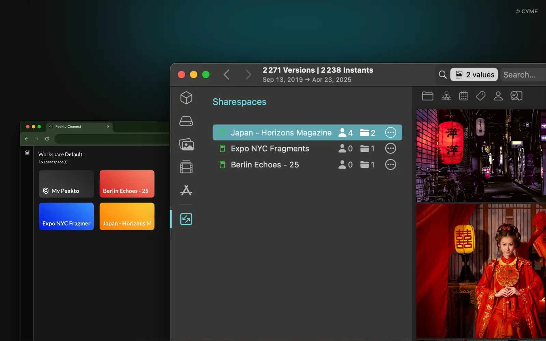Open options menu for Expo NYC Fragments

[x=390, y=149]
